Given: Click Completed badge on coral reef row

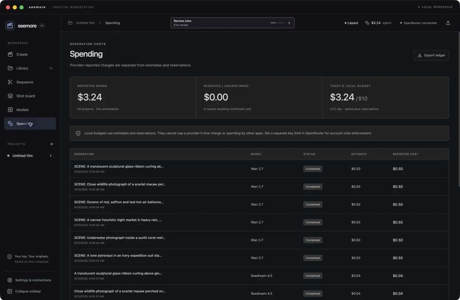Looking at the screenshot, I should point(313,240).
